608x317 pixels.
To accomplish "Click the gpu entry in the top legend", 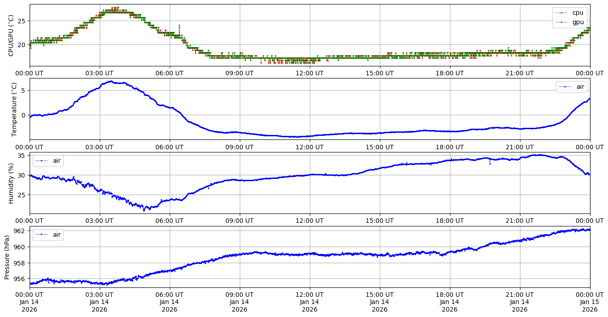I will click(x=577, y=22).
